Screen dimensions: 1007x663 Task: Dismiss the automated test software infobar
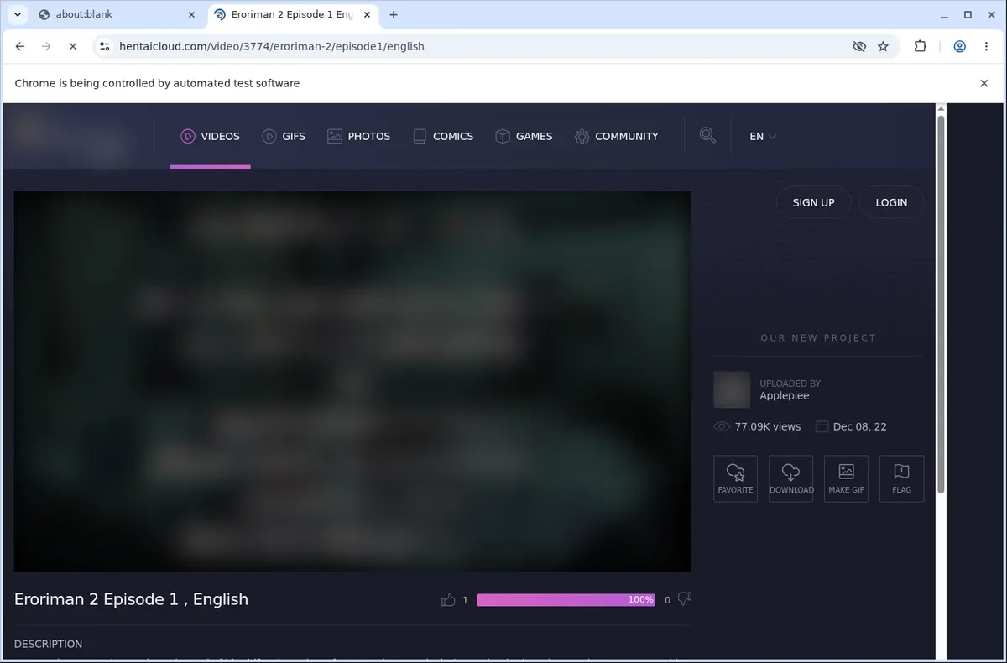[984, 83]
